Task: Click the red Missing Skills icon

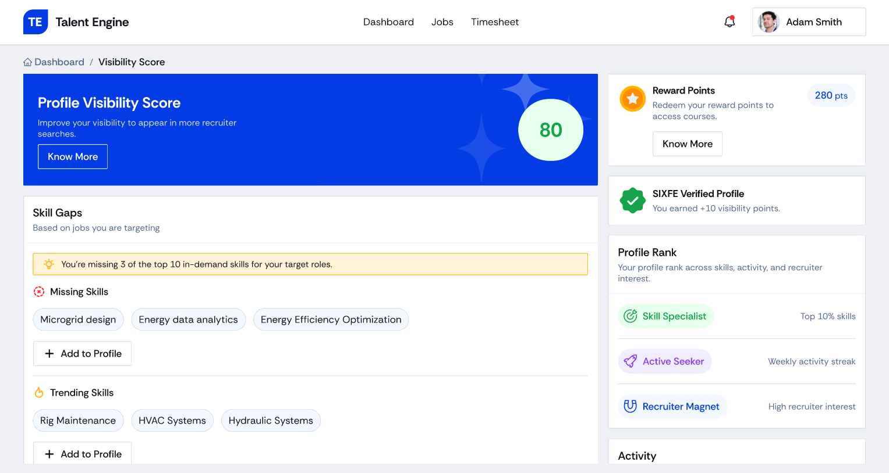Action: click(x=39, y=292)
